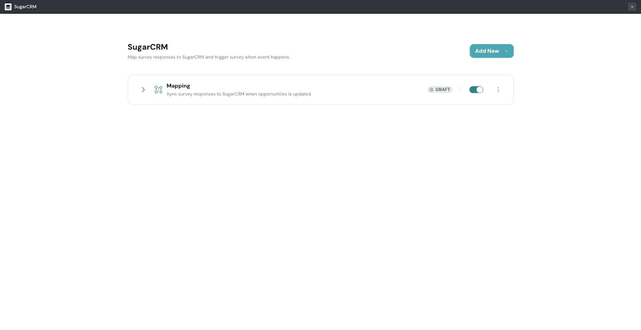Click the SugarCRM logo in title bar
641x330 pixels.
point(8,7)
